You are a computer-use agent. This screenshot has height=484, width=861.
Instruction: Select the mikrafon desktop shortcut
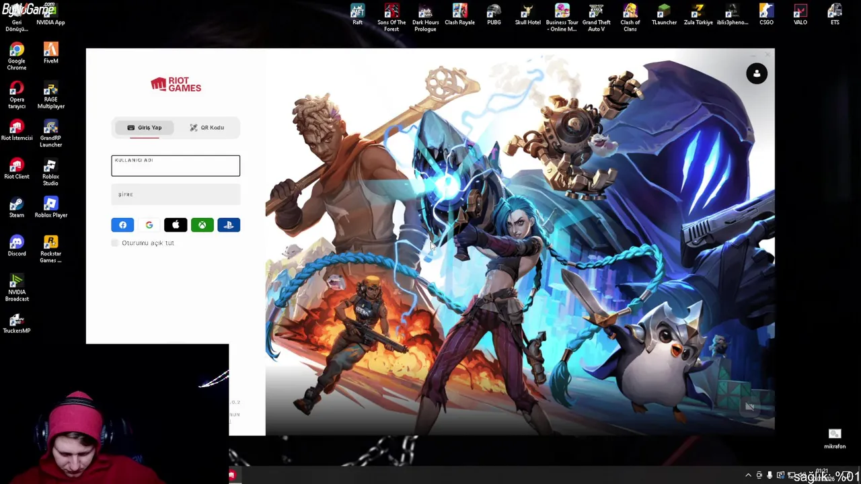835,438
